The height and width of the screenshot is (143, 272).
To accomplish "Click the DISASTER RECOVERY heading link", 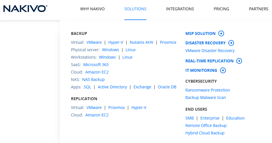I will [205, 43].
